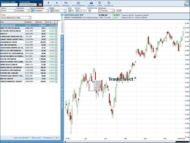Select SYNGENTA CHF0.10(REGD) row
This screenshot has width=190, height=143.
[29, 70]
